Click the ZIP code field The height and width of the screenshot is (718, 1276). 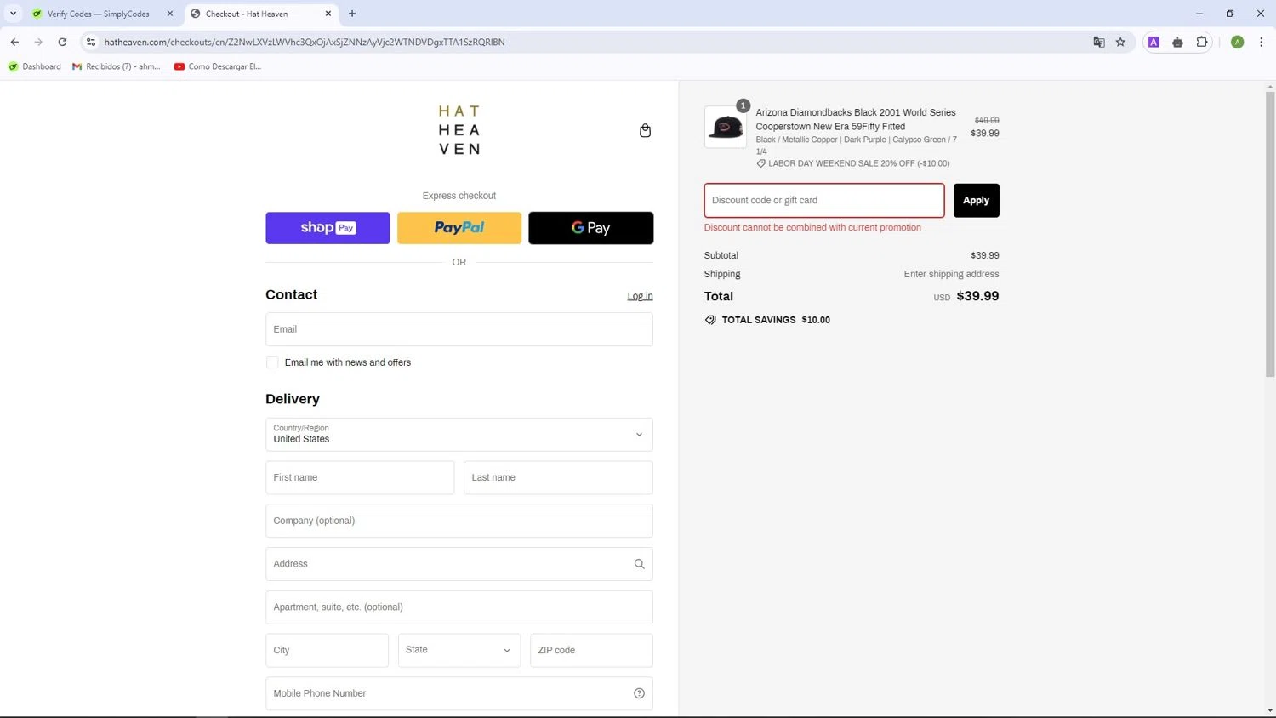tap(591, 650)
